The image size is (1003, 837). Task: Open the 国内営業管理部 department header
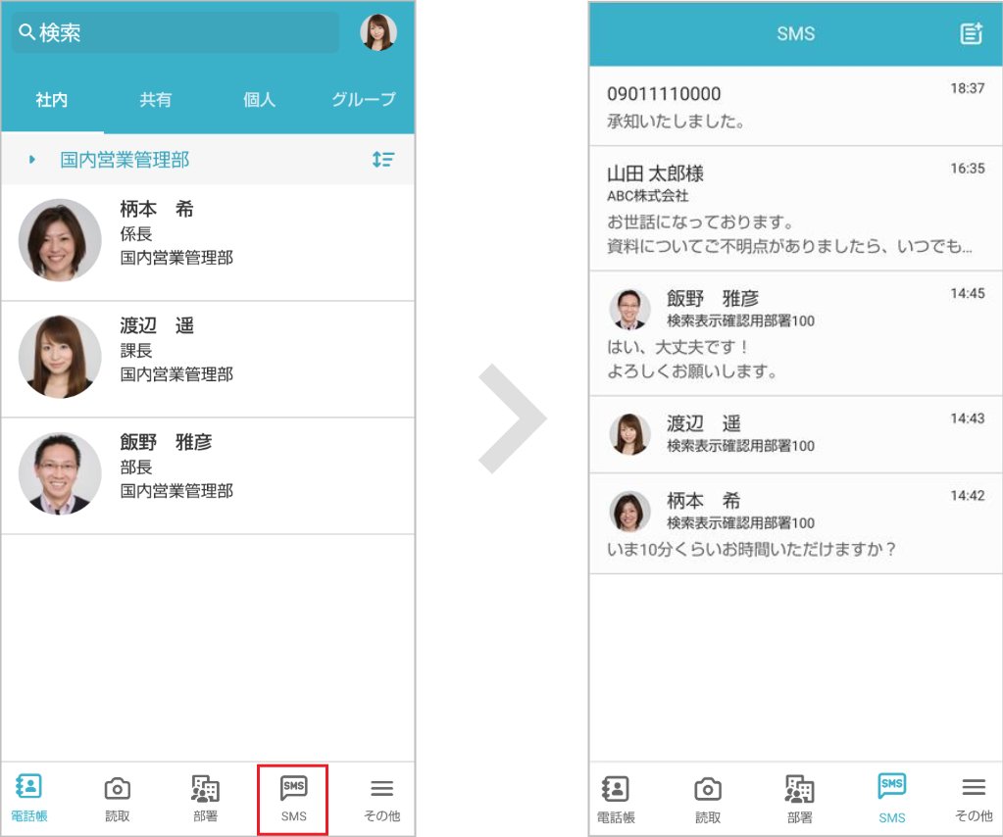[x=208, y=159]
